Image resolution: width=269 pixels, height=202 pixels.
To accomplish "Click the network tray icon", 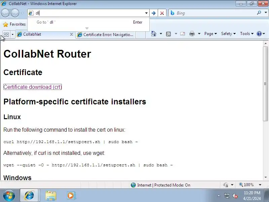I will pos(227,196).
